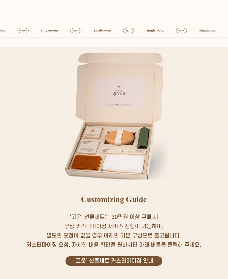Click the second singleroom banner text
This screenshot has height=279, width=228.
(102, 30)
